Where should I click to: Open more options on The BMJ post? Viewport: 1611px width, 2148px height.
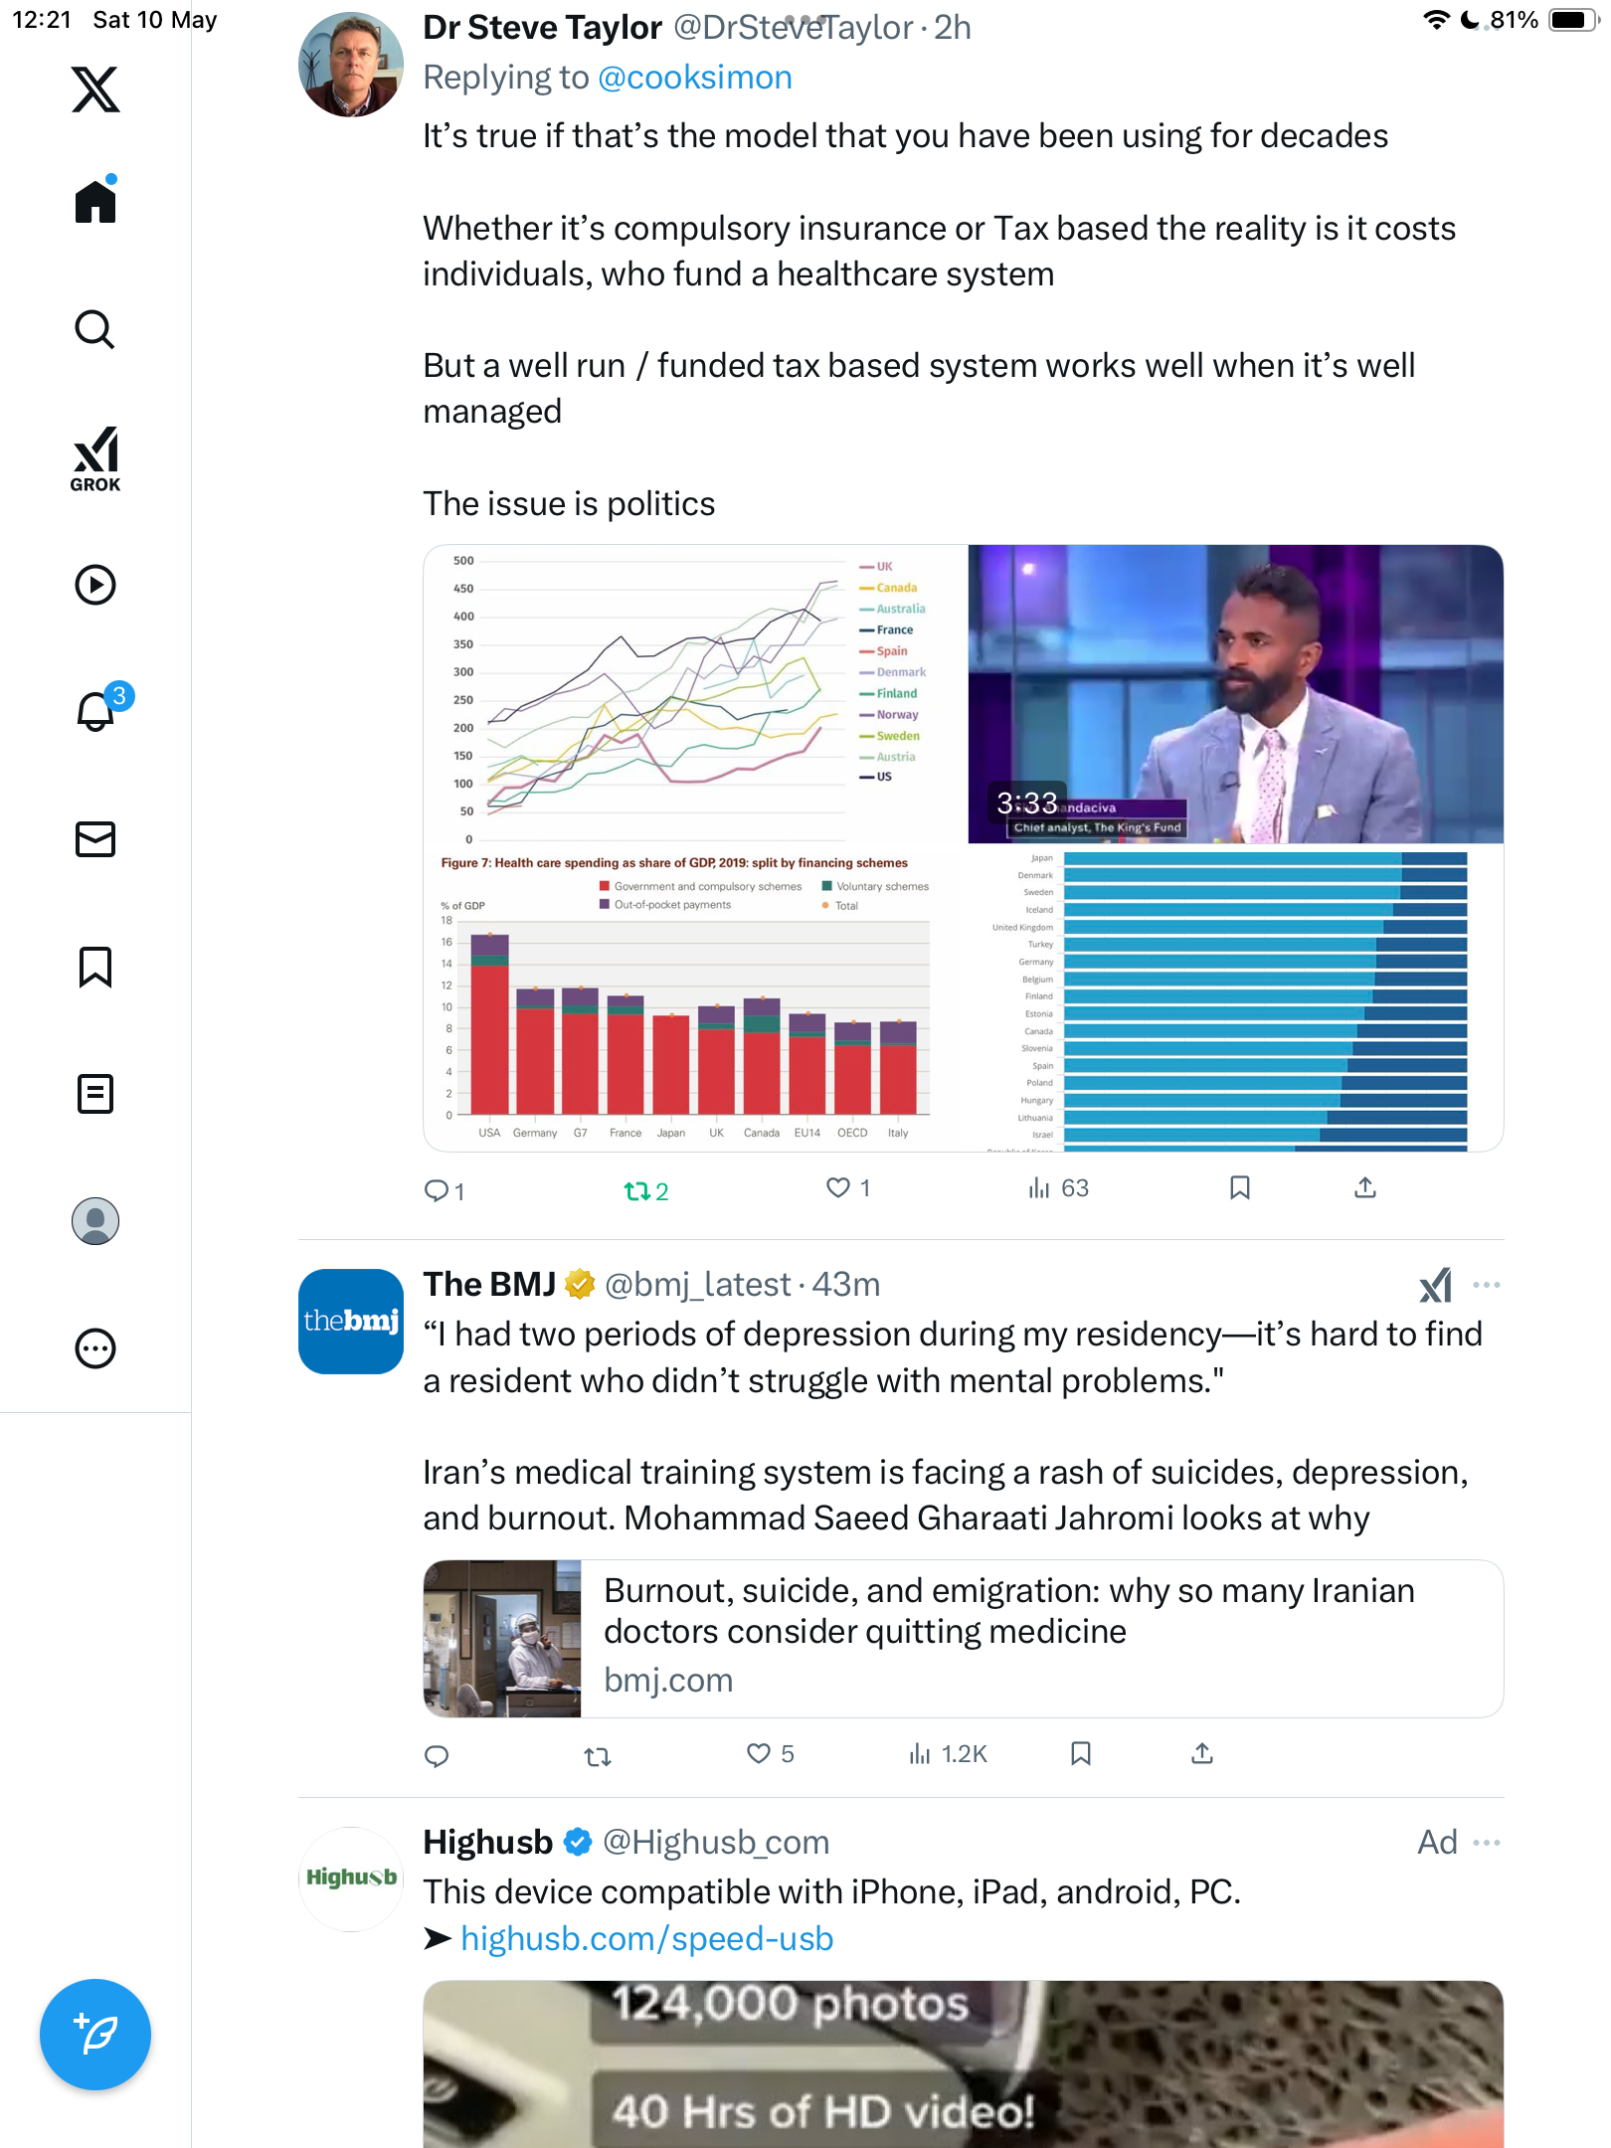click(1487, 1285)
